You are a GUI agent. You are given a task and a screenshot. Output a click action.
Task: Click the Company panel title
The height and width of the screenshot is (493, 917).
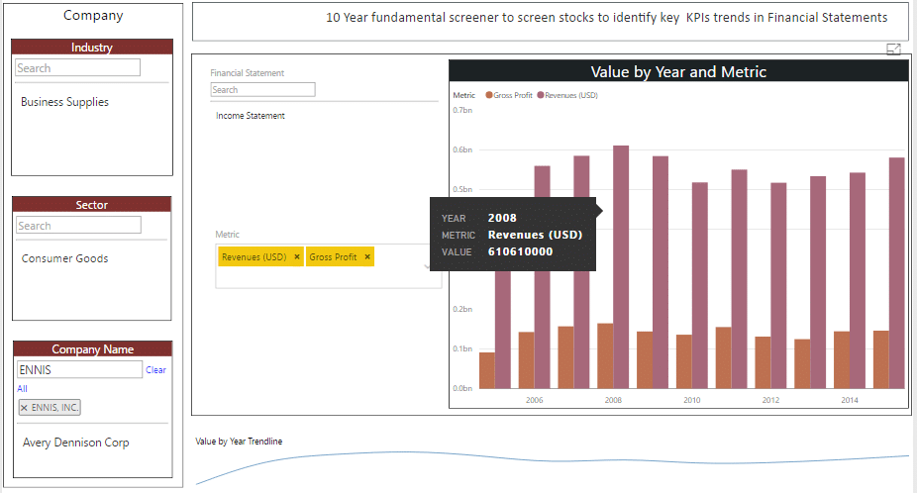click(x=93, y=15)
